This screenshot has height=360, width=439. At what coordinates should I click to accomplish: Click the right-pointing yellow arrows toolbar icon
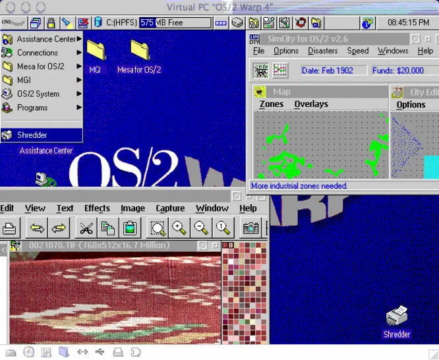point(59,228)
